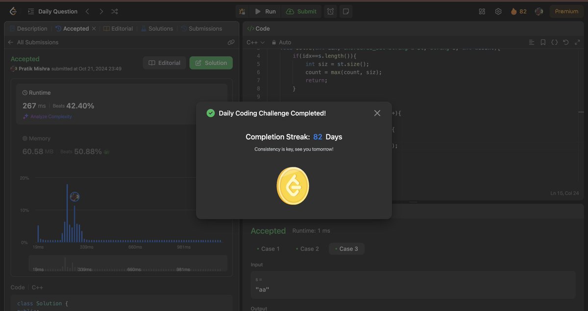The height and width of the screenshot is (311, 588).
Task: Go to previous question arrow
Action: coord(87,11)
